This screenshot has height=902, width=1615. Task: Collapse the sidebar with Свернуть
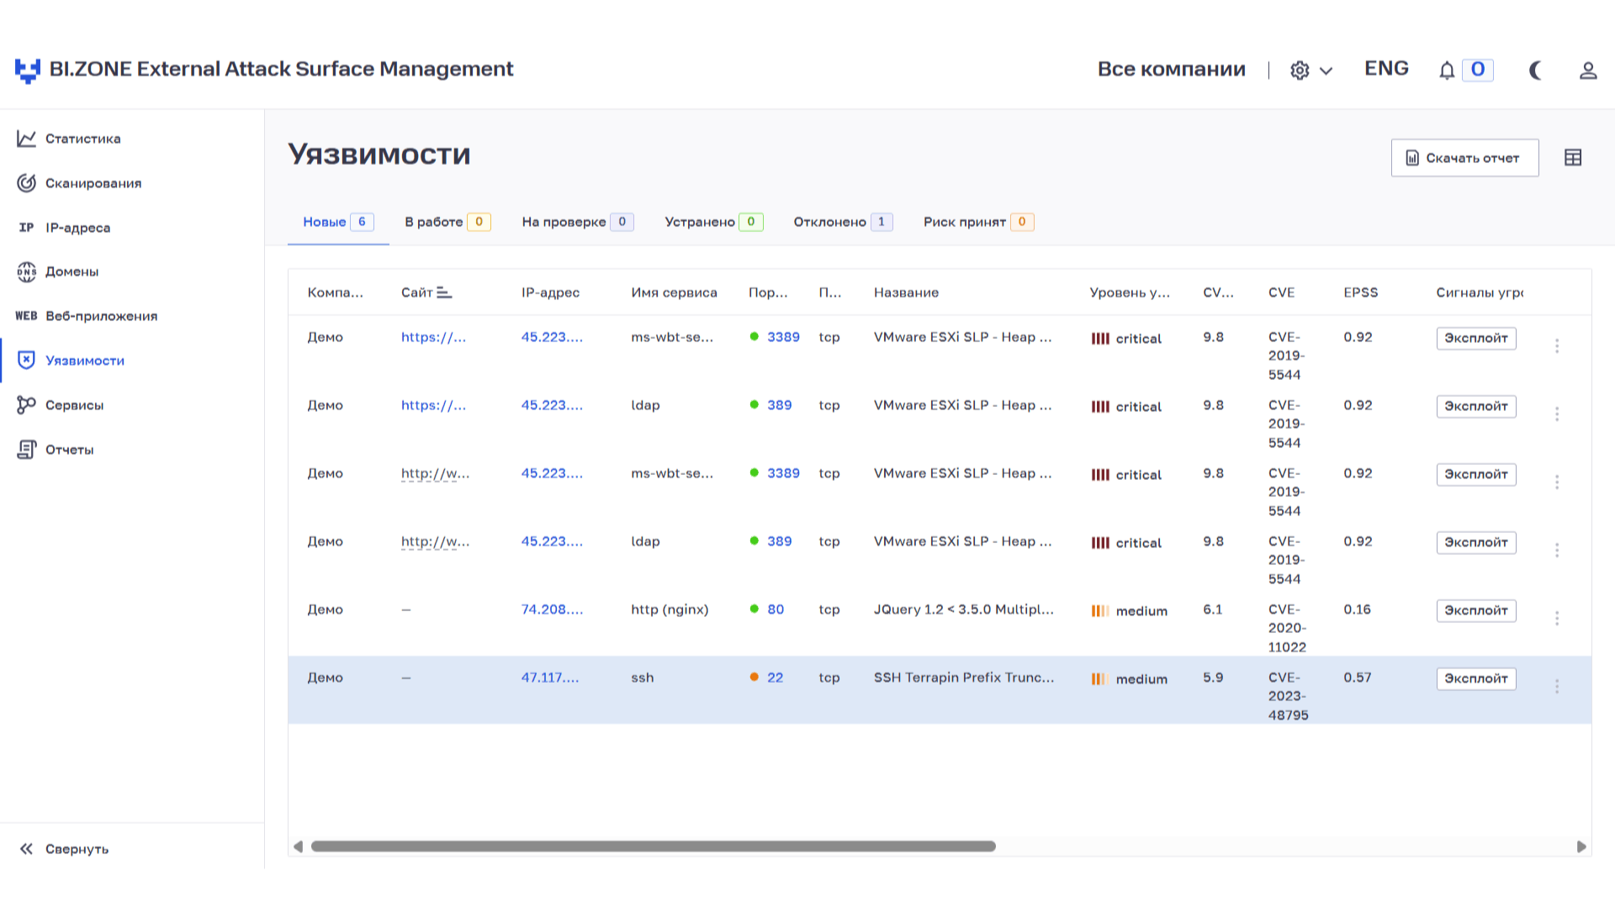[x=65, y=849]
